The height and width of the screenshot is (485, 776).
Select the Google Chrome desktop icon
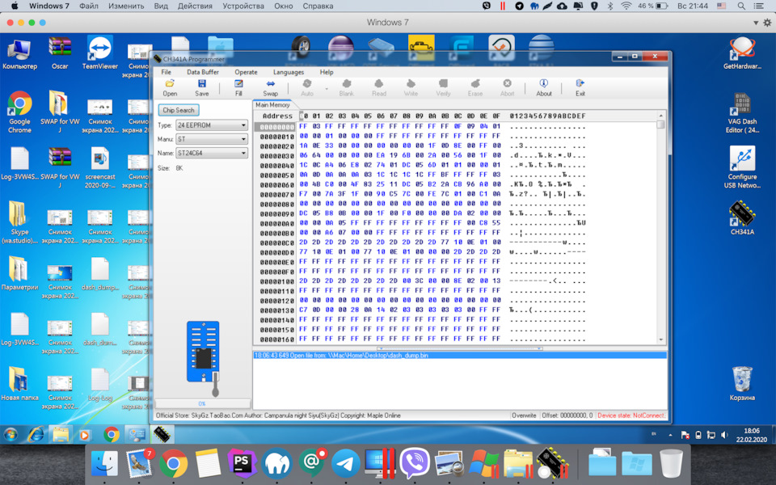(x=19, y=112)
